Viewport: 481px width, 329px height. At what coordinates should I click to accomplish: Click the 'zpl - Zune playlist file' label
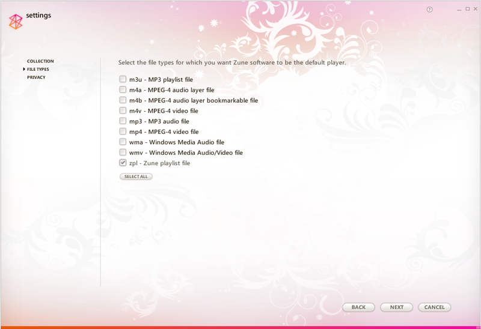point(159,163)
